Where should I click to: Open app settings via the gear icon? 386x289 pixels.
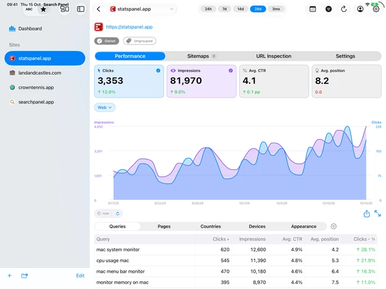376,9
